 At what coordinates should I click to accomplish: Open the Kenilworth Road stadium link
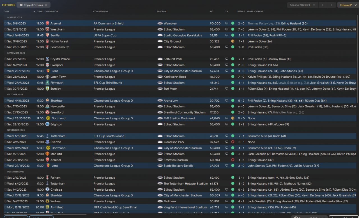(x=175, y=77)
